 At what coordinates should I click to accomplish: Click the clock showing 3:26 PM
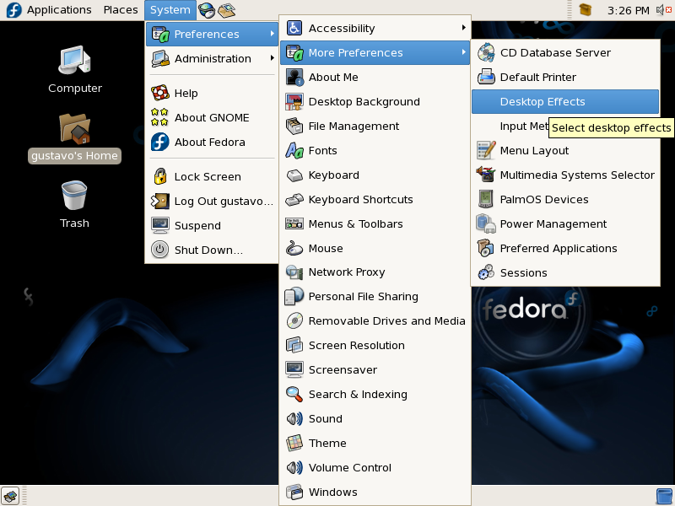(629, 10)
